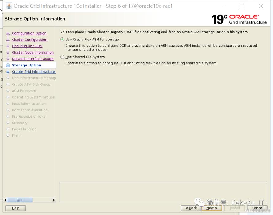Viewport: 273px width, 215px height.
Task: Click the 'Finish' step text
Action: (17, 136)
